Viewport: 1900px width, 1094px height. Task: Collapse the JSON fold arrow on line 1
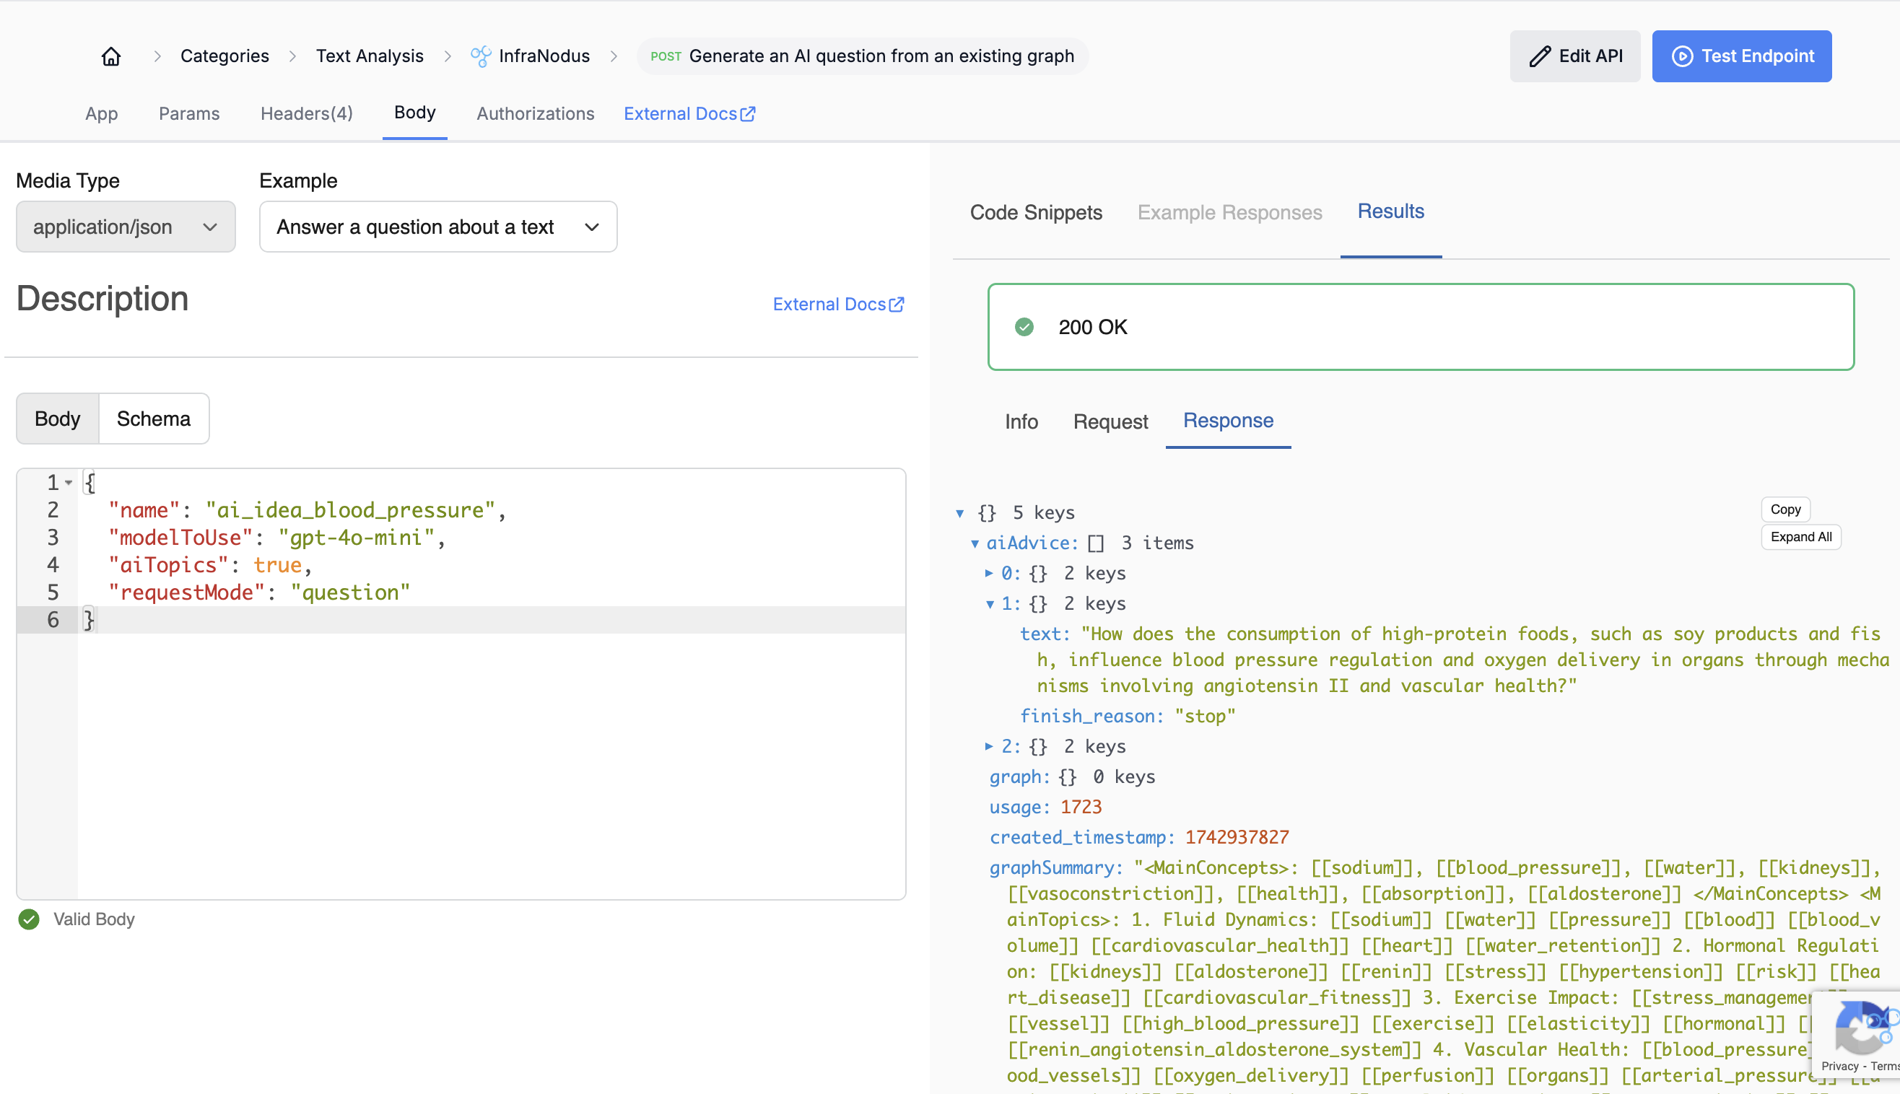pos(69,482)
